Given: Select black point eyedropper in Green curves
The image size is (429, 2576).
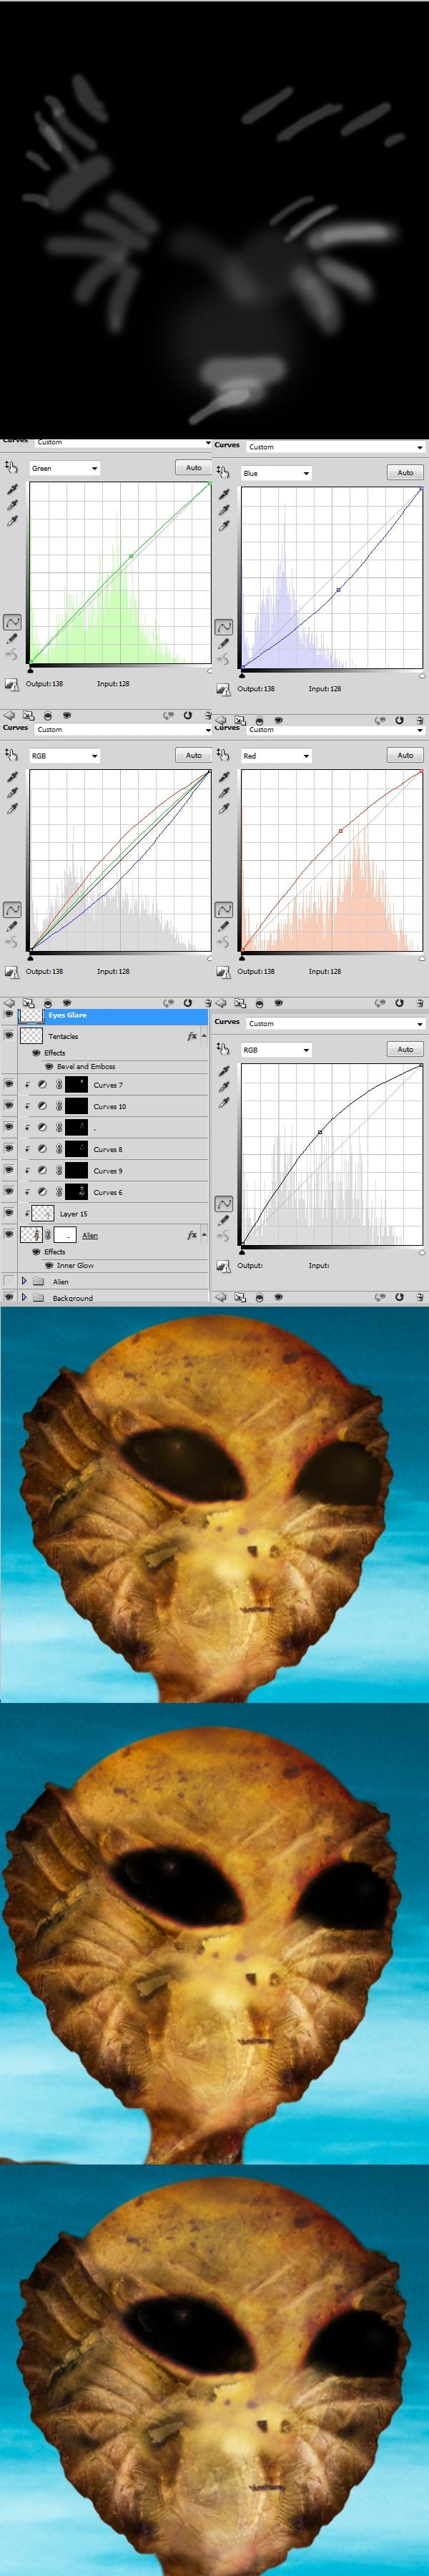Looking at the screenshot, I should [x=12, y=489].
